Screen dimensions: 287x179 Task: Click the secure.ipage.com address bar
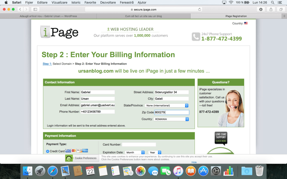tap(143, 10)
